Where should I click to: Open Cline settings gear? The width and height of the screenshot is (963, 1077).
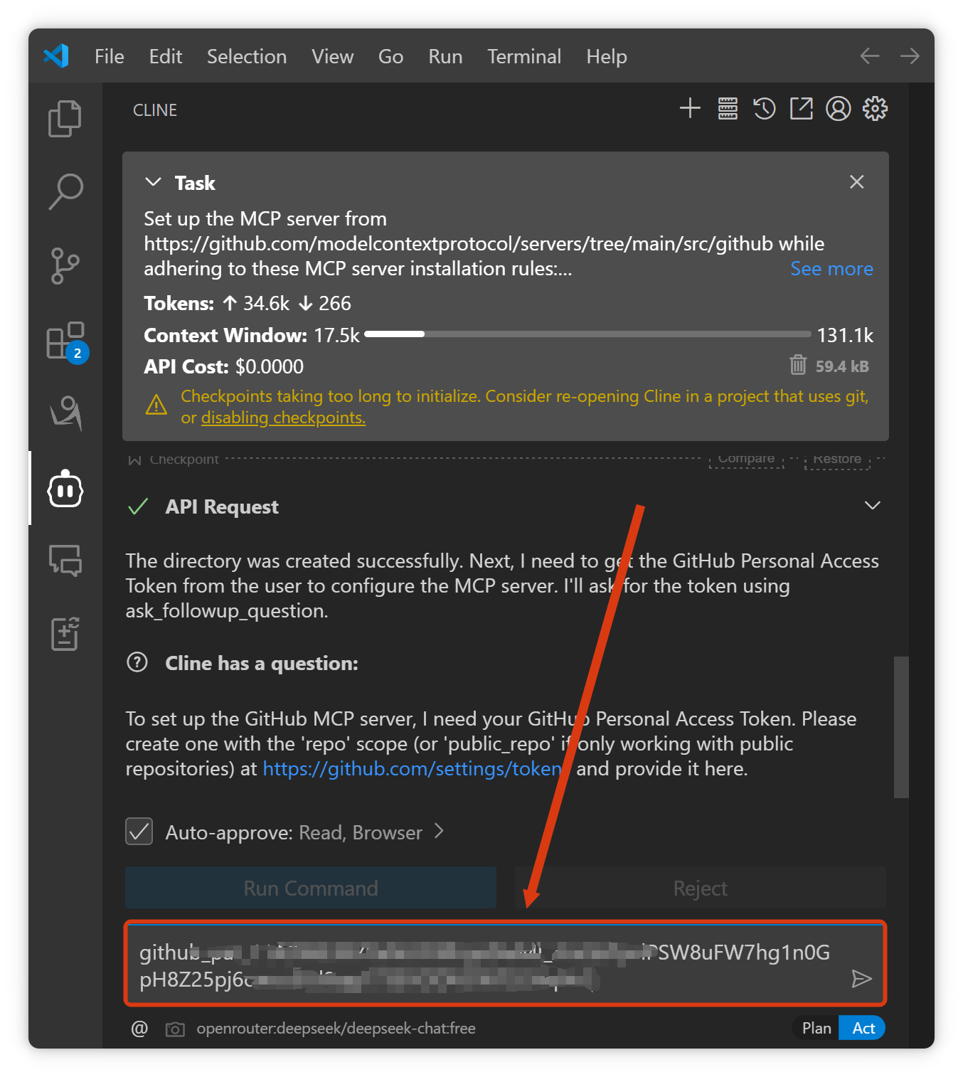click(x=875, y=109)
